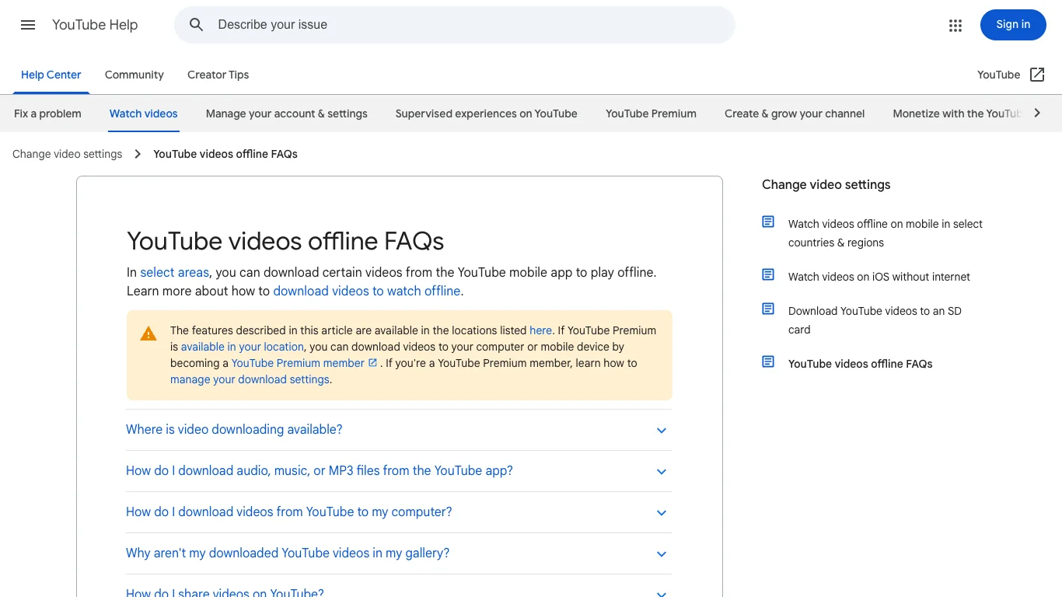
Task: Follow manage your download settings link
Action: [x=250, y=379]
